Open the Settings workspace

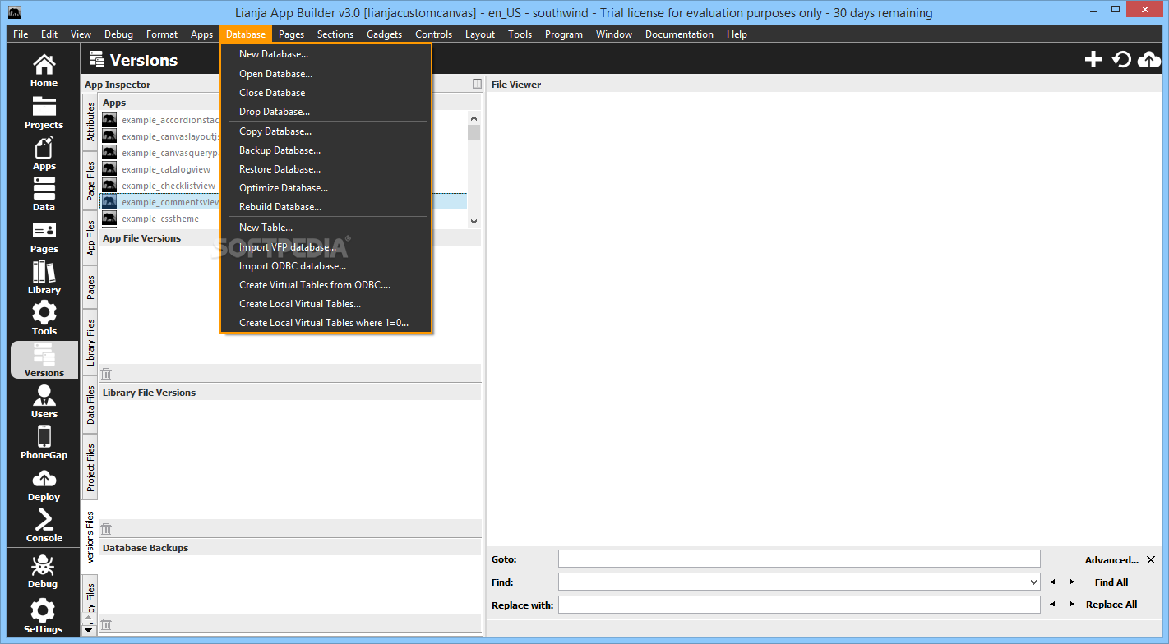44,617
